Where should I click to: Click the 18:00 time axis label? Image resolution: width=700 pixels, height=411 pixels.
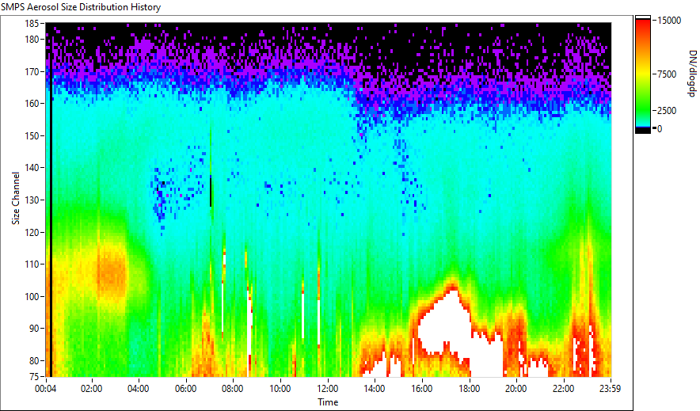(x=469, y=389)
